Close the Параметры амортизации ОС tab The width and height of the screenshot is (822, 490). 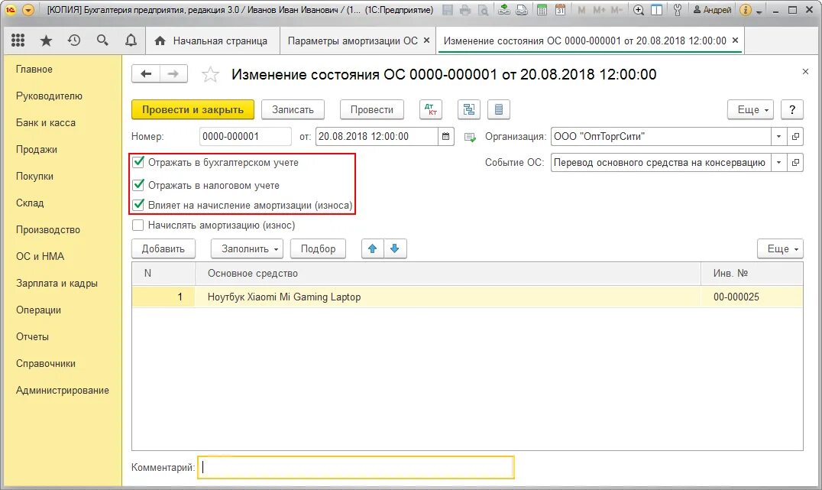(x=427, y=41)
